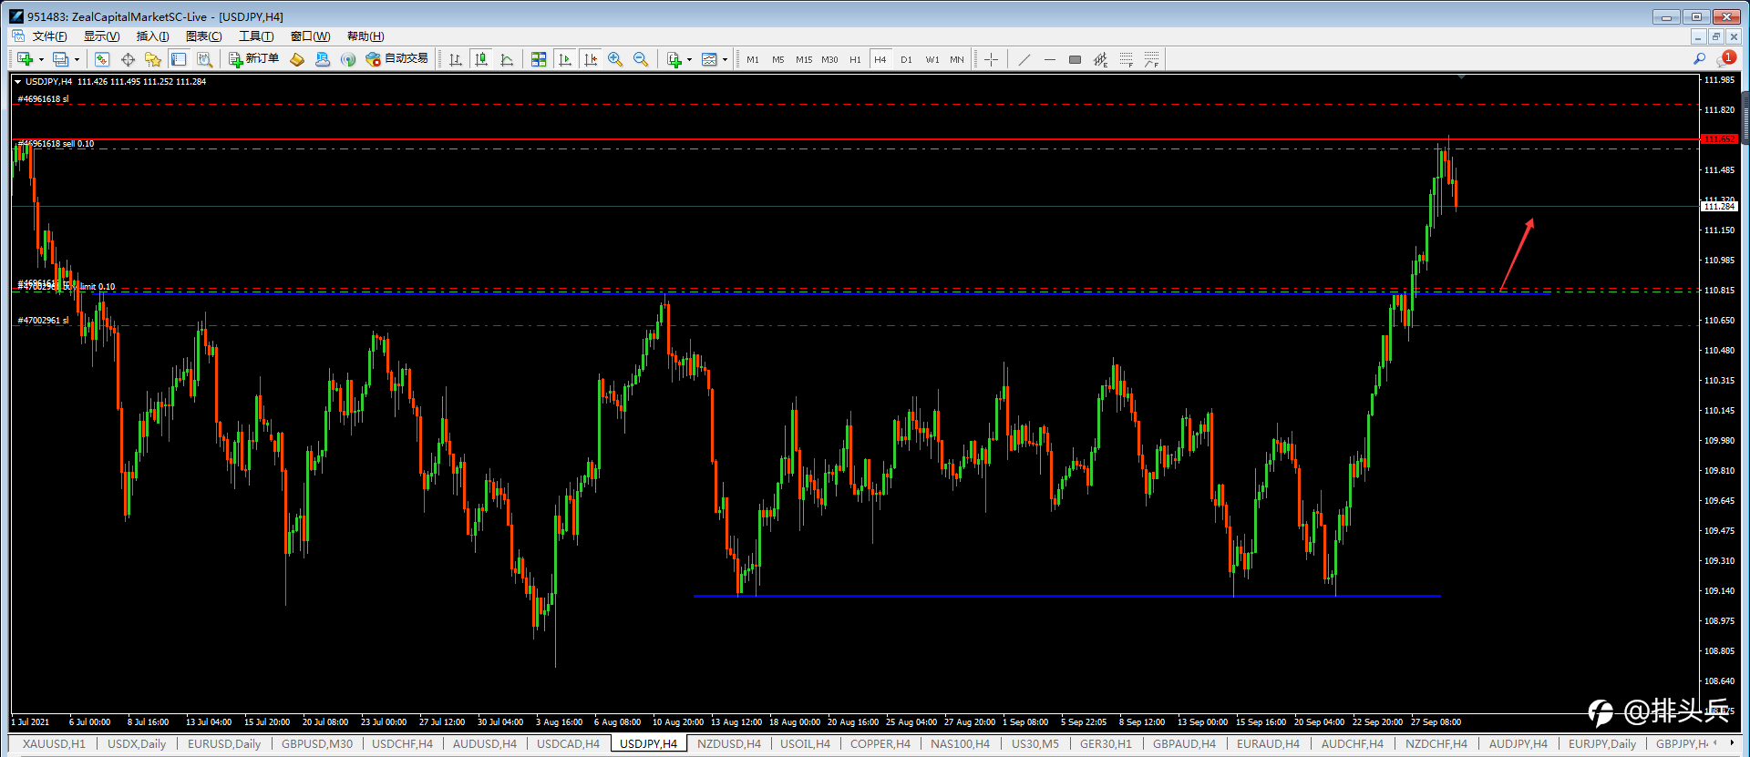Select the Fibonacci arc tool

click(x=1152, y=59)
